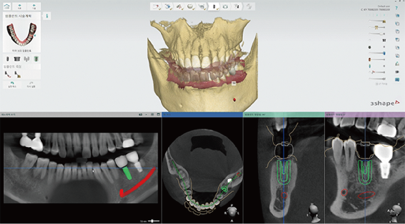Select the green cross-section panel header

coord(283,114)
